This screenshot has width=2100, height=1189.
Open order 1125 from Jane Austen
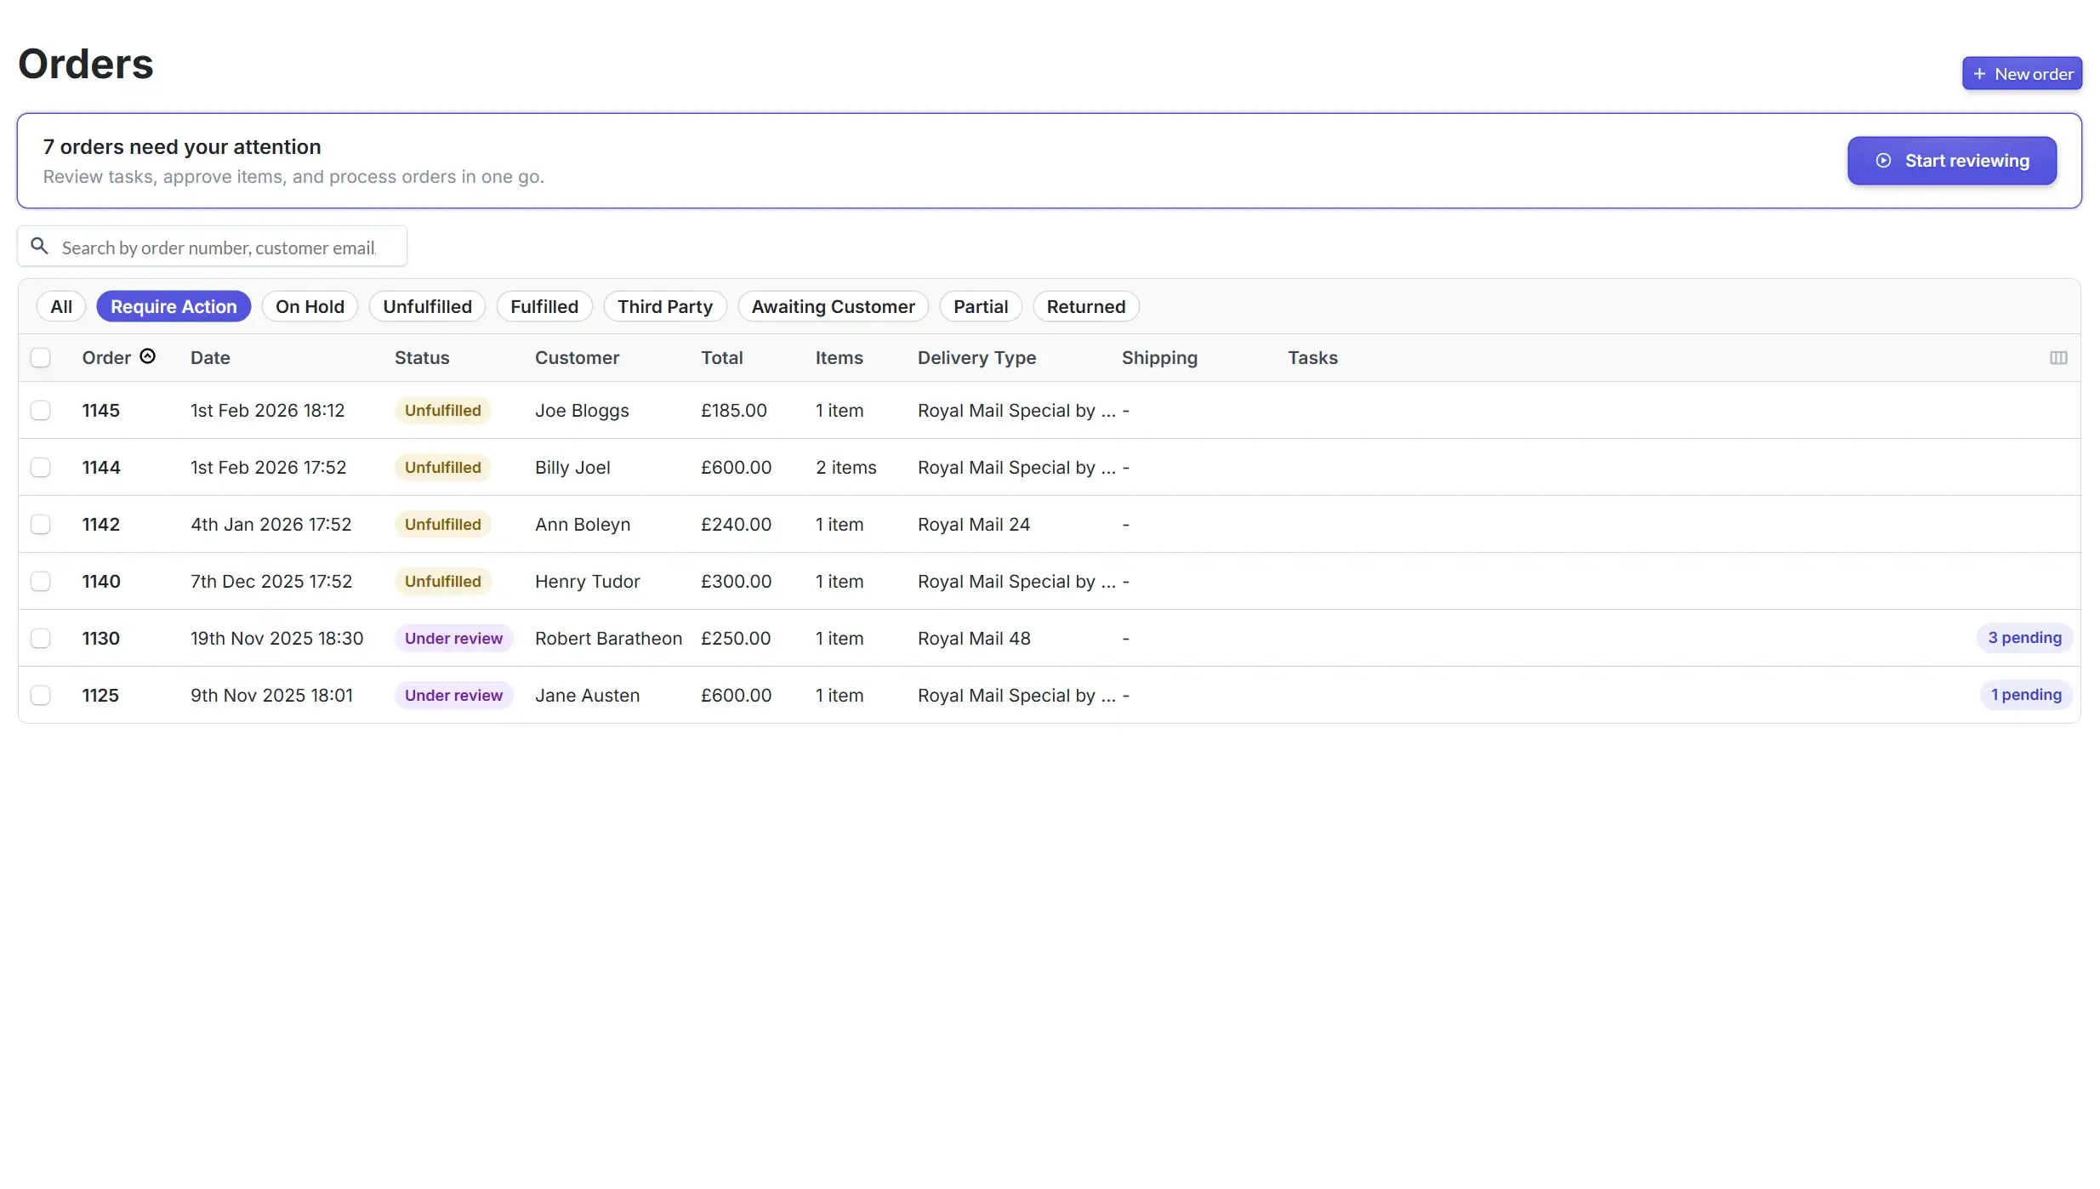coord(100,695)
